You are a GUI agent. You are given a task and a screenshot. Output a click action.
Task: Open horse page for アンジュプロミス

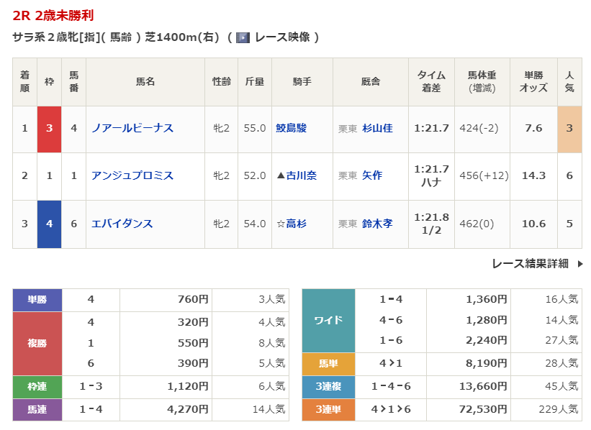(132, 175)
